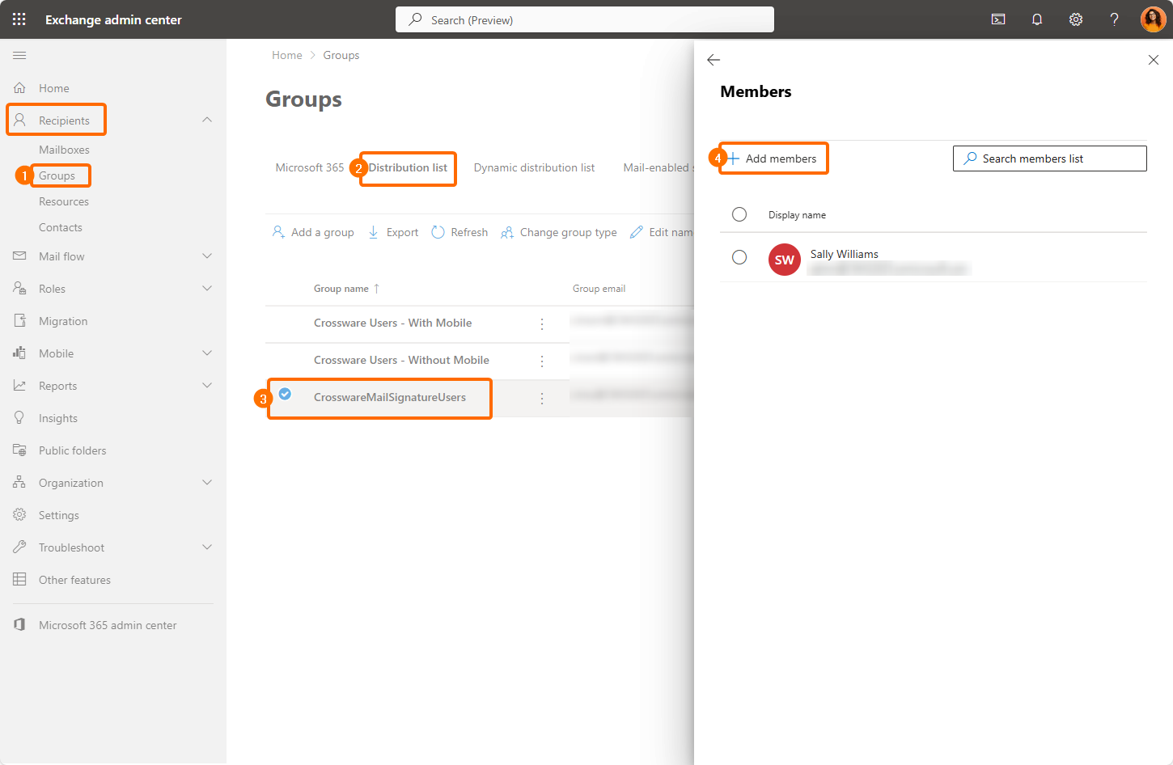The height and width of the screenshot is (765, 1173).
Task: Click the Home breadcrumb link
Action: click(x=286, y=55)
